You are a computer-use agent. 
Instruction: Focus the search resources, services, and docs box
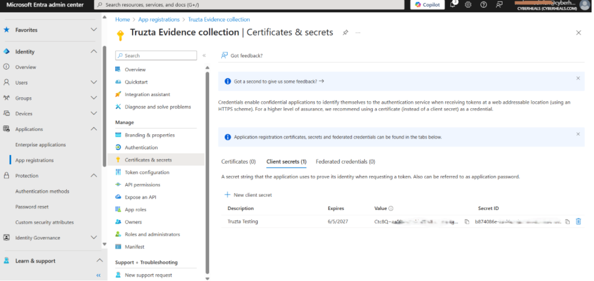click(x=248, y=5)
